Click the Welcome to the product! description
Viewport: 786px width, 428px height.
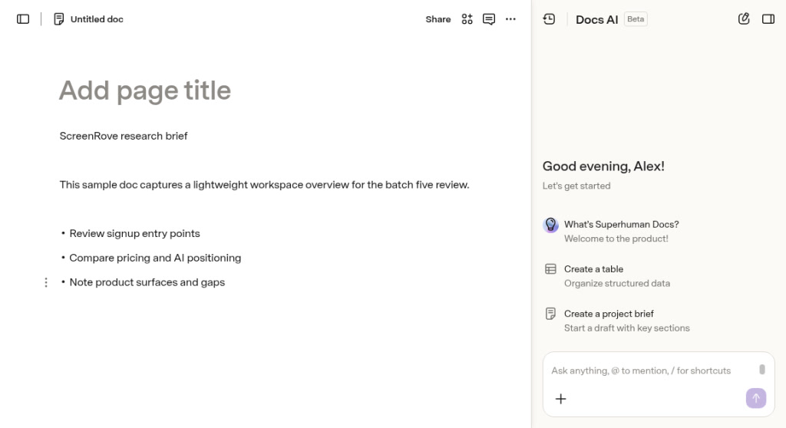(616, 239)
